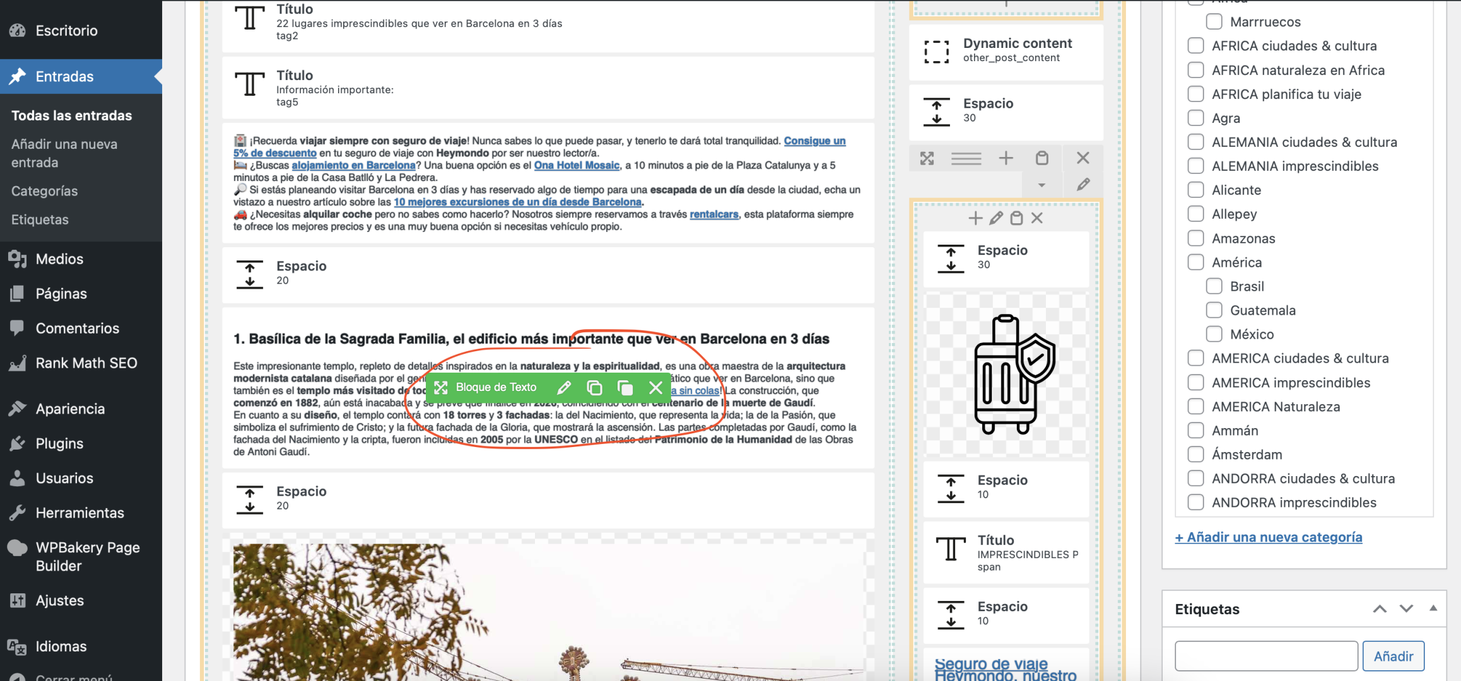Click the Añadir tag button
1461x681 pixels.
pos(1394,656)
